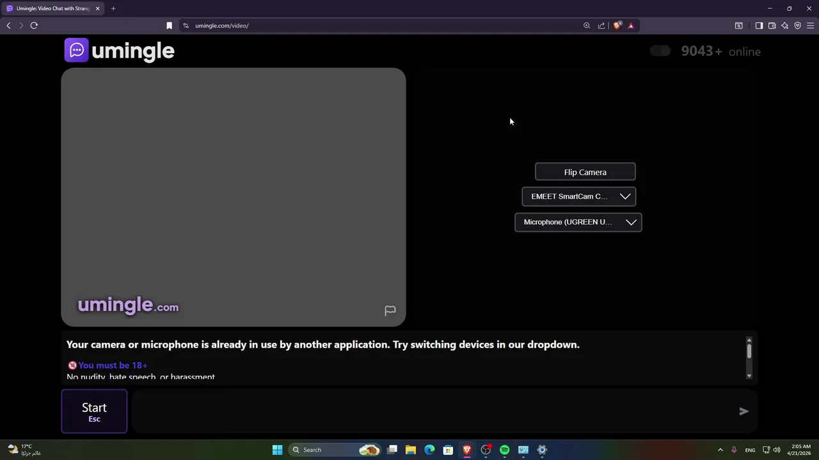Open Brave Rewards triangle icon

click(x=631, y=26)
